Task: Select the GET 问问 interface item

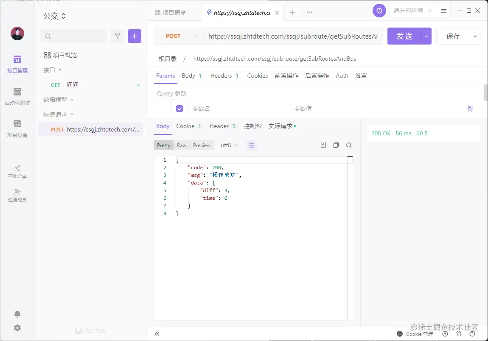Action: (90, 85)
